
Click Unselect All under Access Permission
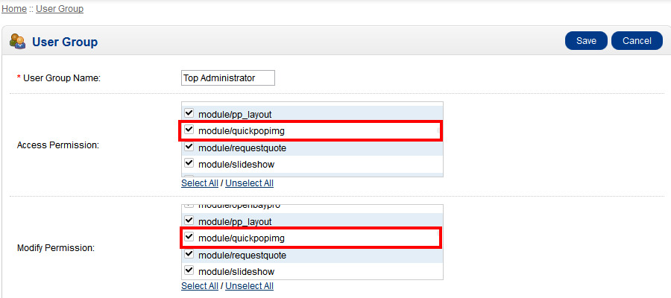point(249,183)
